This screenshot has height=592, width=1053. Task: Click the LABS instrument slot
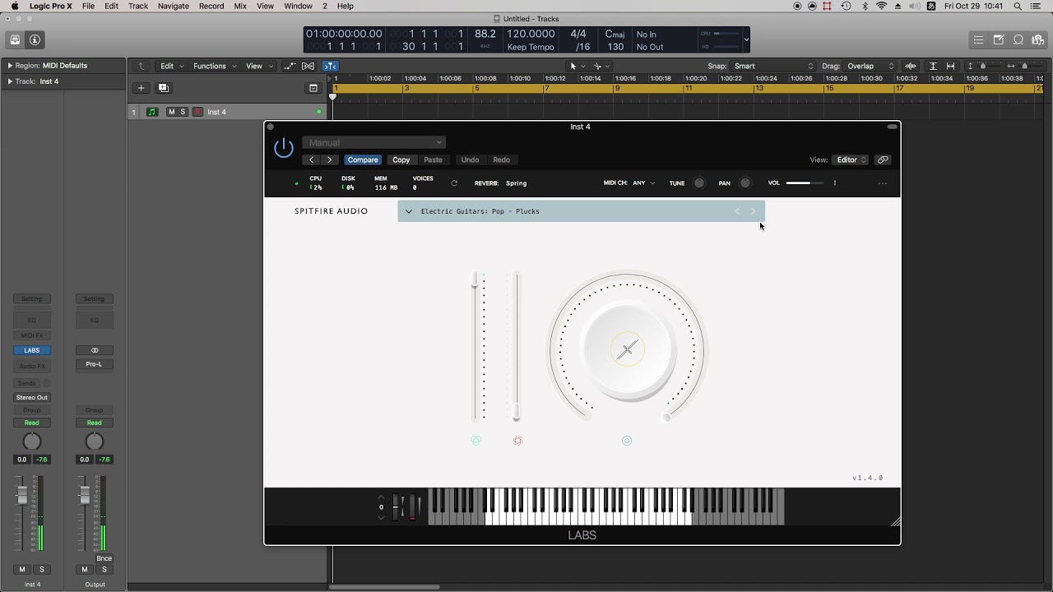(x=32, y=350)
